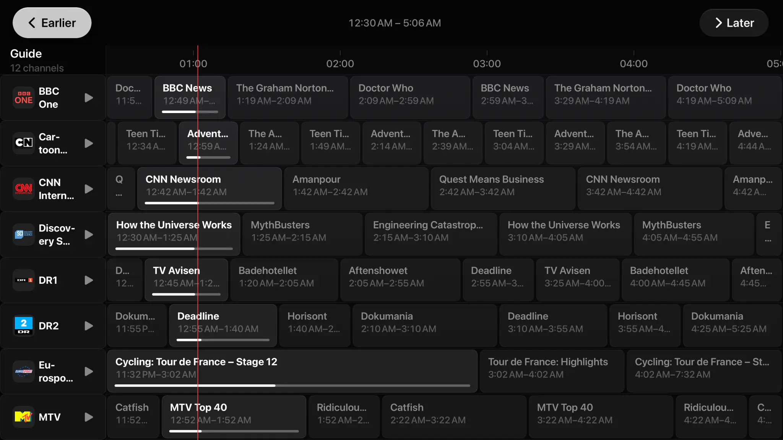The height and width of the screenshot is (440, 783).
Task: Click the Cartoon Network channel logo
Action: 24,143
